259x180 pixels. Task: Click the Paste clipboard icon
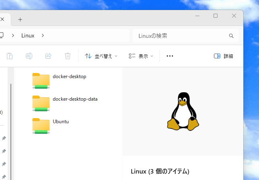(10, 56)
